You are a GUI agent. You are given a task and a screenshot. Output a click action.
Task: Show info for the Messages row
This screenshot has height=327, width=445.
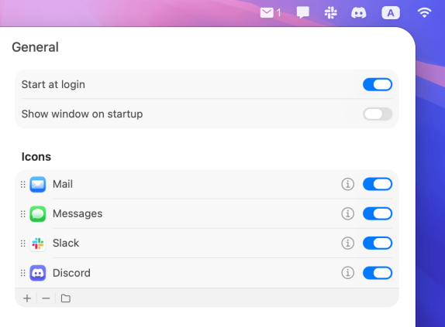[347, 213]
